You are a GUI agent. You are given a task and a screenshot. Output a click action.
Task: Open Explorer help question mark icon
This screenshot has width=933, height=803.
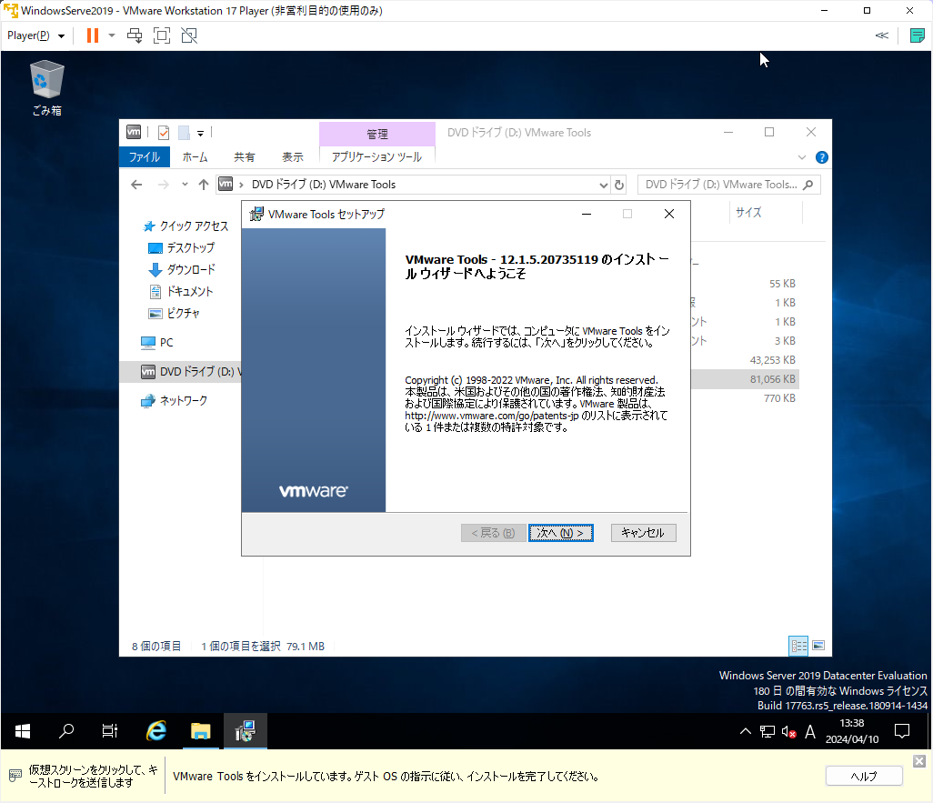822,157
